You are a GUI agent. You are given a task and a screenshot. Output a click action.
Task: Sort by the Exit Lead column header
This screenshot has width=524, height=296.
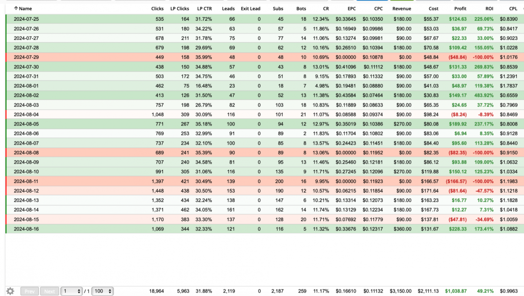(x=251, y=8)
